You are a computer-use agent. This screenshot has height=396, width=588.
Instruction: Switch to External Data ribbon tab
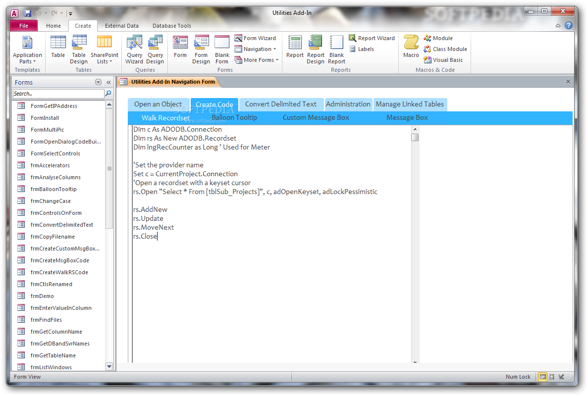pos(121,25)
